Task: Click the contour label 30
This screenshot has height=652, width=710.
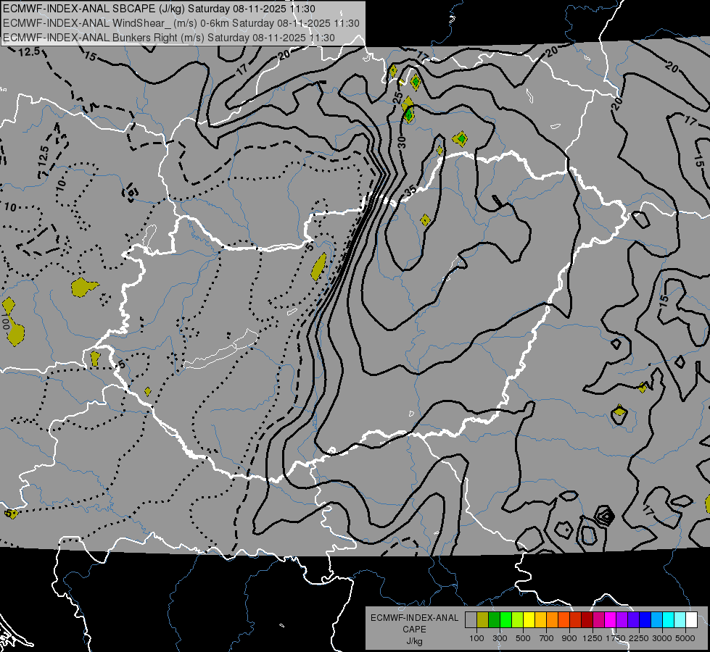Action: (402, 142)
